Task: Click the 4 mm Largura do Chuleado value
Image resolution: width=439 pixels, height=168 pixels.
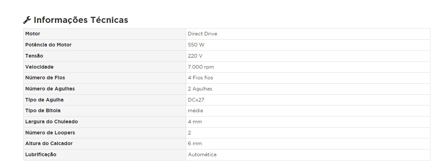Action: tap(195, 122)
